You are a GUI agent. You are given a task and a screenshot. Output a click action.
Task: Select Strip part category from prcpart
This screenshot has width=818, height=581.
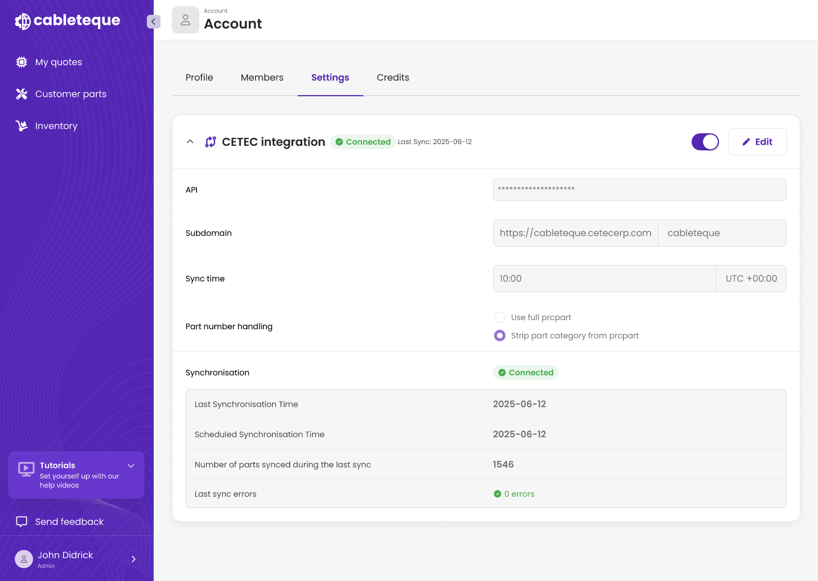point(500,335)
